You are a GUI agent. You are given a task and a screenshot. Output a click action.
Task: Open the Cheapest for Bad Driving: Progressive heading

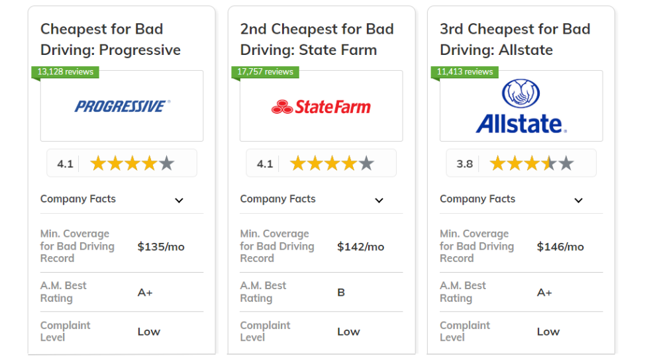point(110,40)
